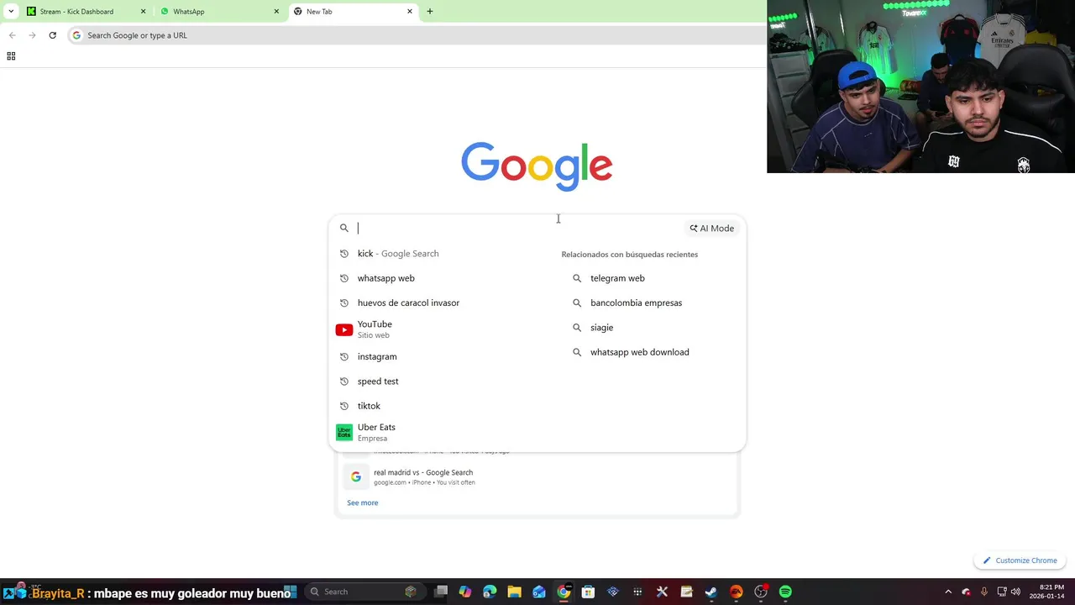Image resolution: width=1075 pixels, height=605 pixels.
Task: Select related search 'siagie'
Action: [601, 328]
